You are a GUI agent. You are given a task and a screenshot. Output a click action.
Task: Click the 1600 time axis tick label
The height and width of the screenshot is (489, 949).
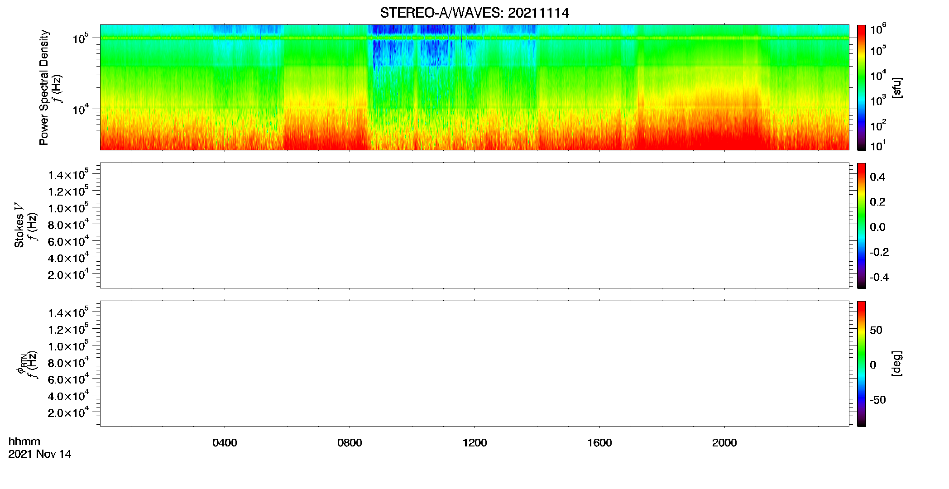[x=599, y=443]
